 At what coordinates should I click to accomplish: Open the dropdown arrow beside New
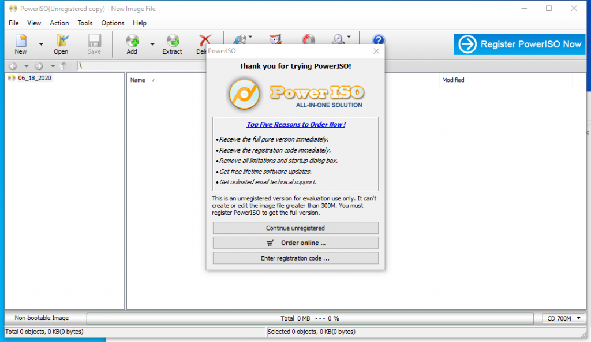pyautogui.click(x=41, y=44)
